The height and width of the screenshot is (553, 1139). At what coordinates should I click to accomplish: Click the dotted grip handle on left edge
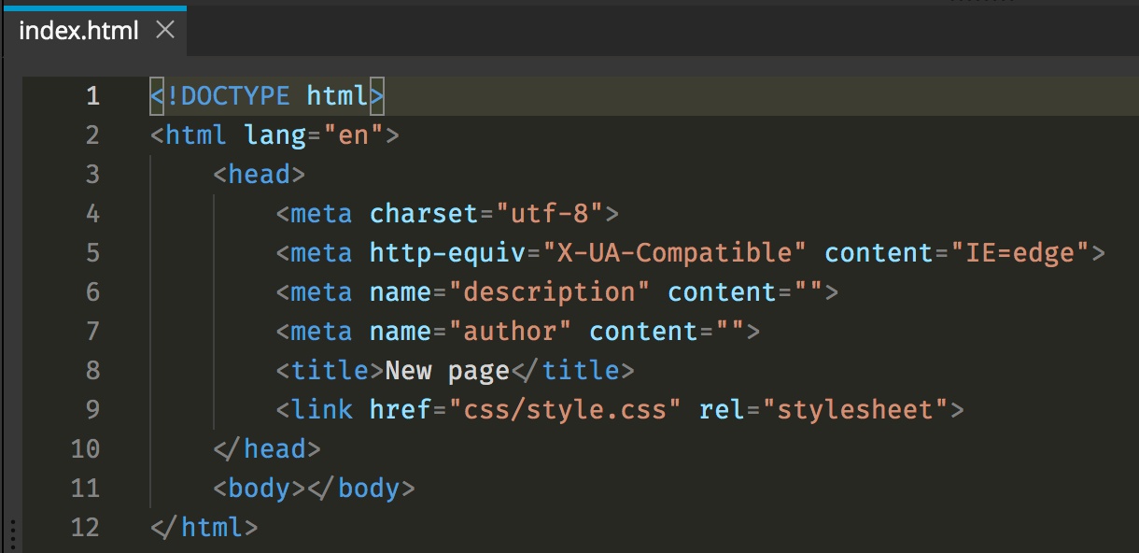pyautogui.click(x=12, y=535)
